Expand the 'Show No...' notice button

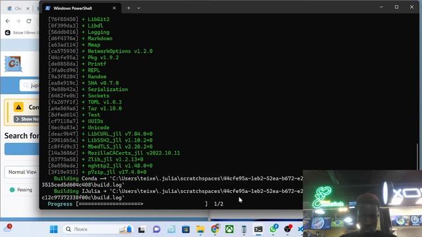[26, 119]
